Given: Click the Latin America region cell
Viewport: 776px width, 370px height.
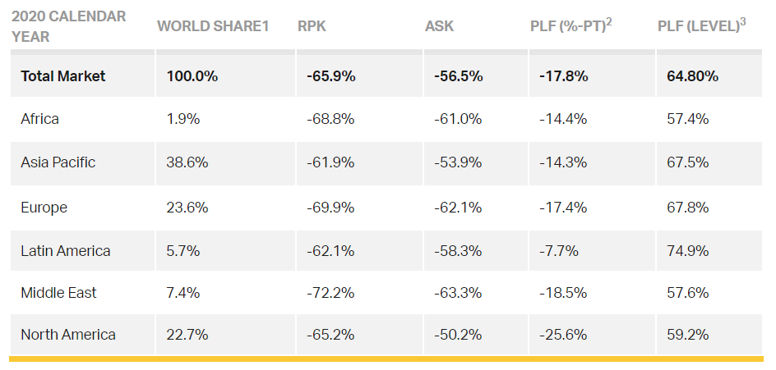Looking at the screenshot, I should click(x=66, y=251).
